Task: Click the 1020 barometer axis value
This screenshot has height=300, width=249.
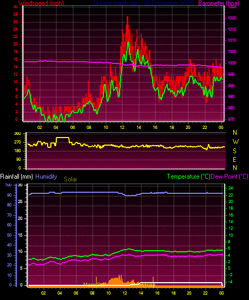Action: tap(232, 18)
